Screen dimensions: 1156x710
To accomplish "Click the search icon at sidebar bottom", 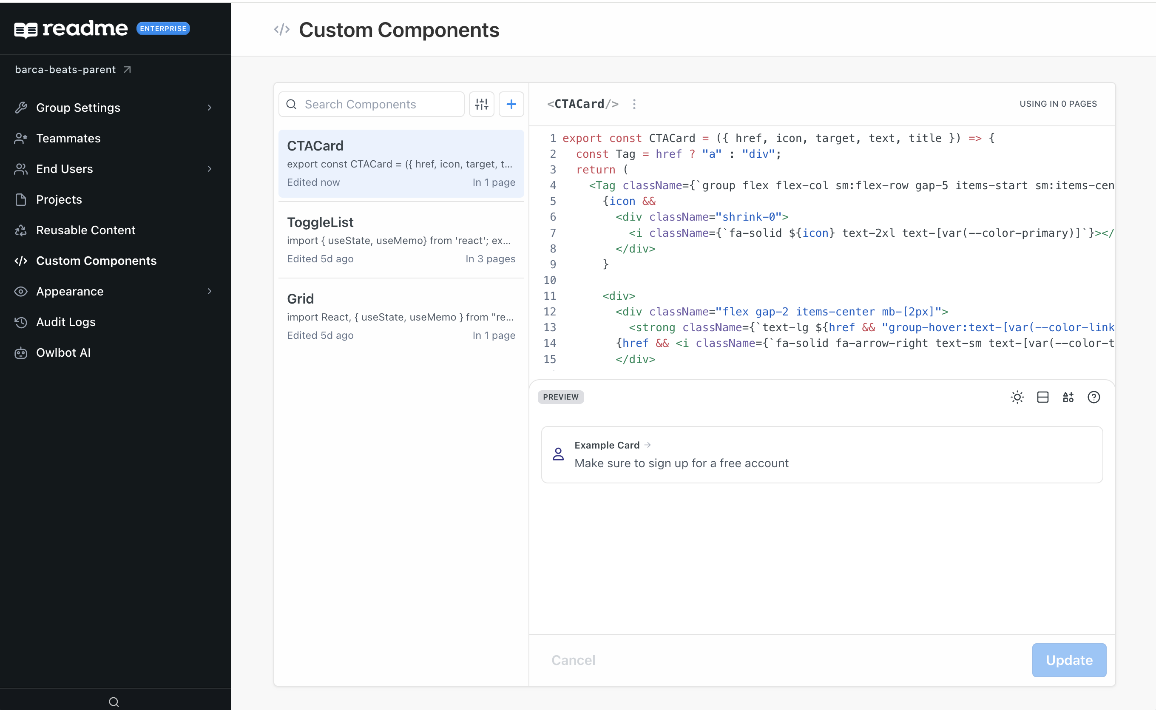I will 114,701.
